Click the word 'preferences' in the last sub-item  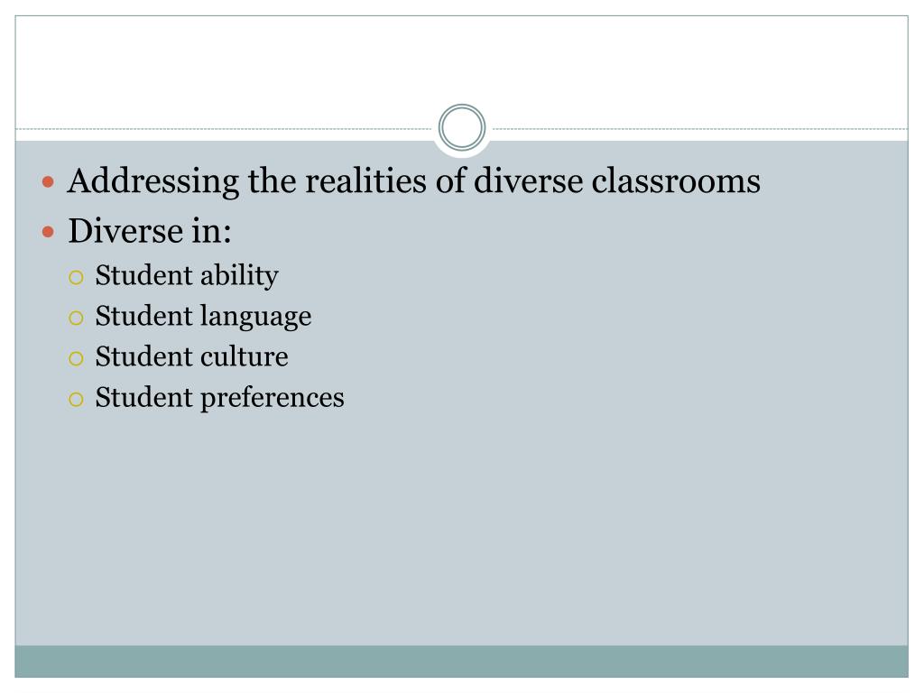273,399
